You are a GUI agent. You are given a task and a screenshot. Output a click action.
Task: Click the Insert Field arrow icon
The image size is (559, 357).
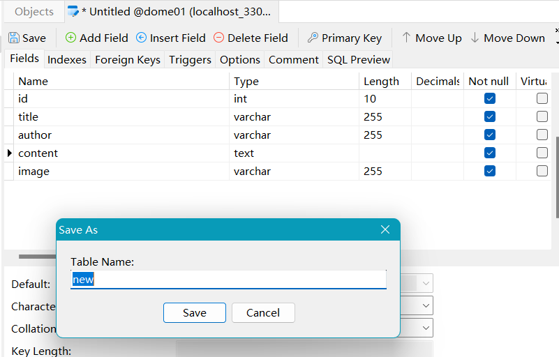coord(141,38)
